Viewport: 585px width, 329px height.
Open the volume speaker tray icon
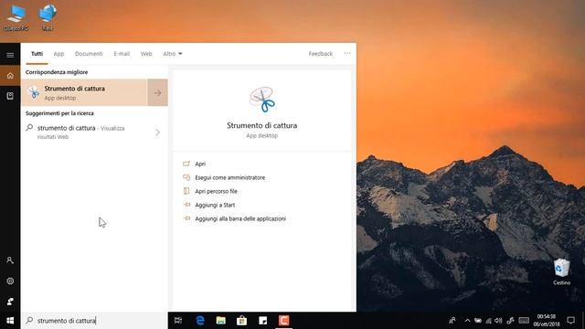coord(498,321)
